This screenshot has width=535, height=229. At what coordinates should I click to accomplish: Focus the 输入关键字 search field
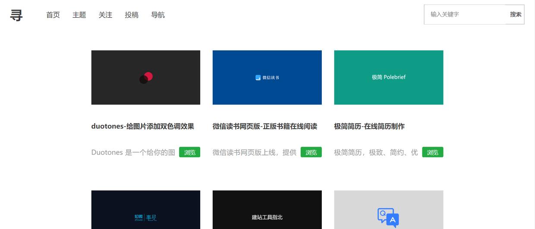[x=465, y=14]
